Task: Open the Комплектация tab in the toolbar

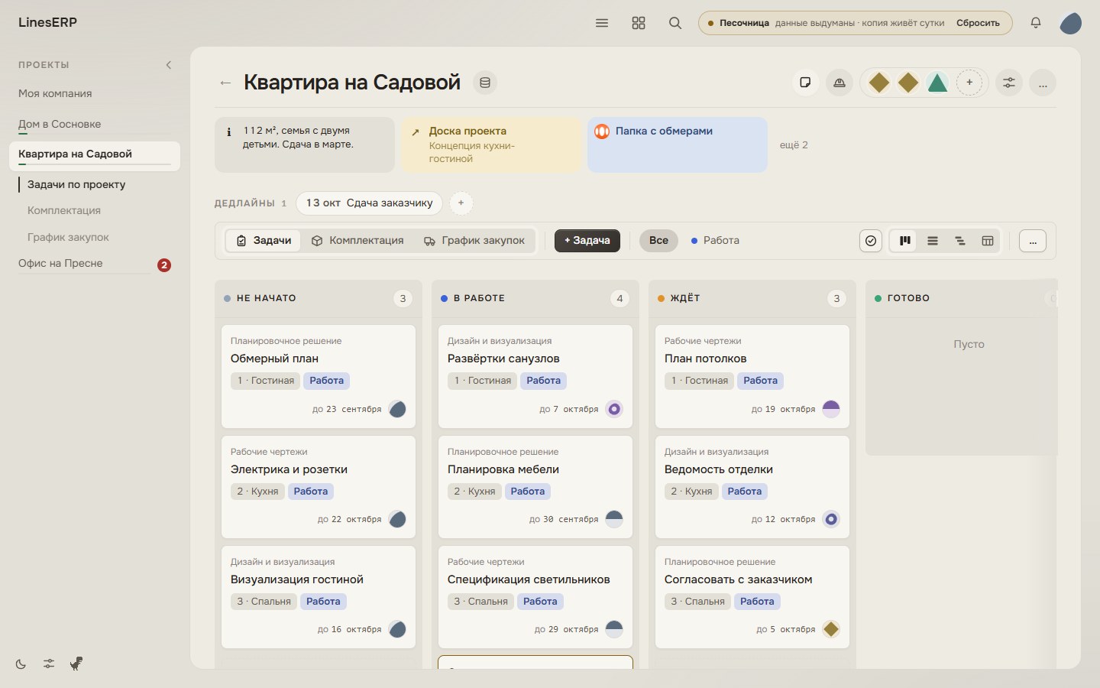Action: [357, 241]
